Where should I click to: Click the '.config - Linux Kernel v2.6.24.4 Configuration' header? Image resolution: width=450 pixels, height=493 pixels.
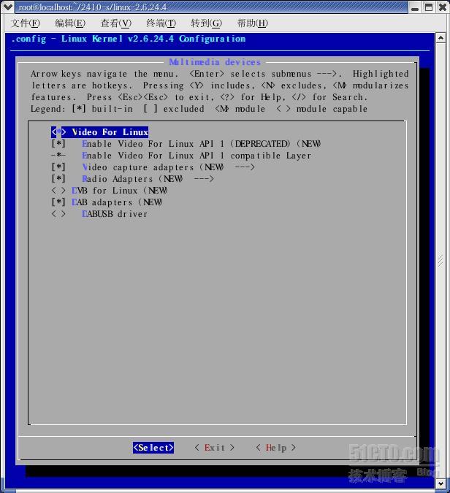[x=129, y=39]
